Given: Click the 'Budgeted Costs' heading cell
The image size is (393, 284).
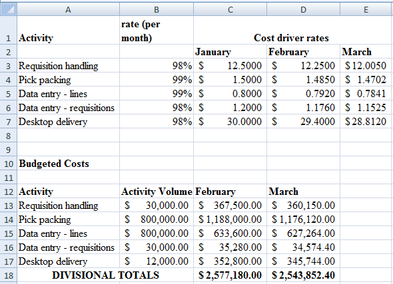Looking at the screenshot, I should pos(68,164).
